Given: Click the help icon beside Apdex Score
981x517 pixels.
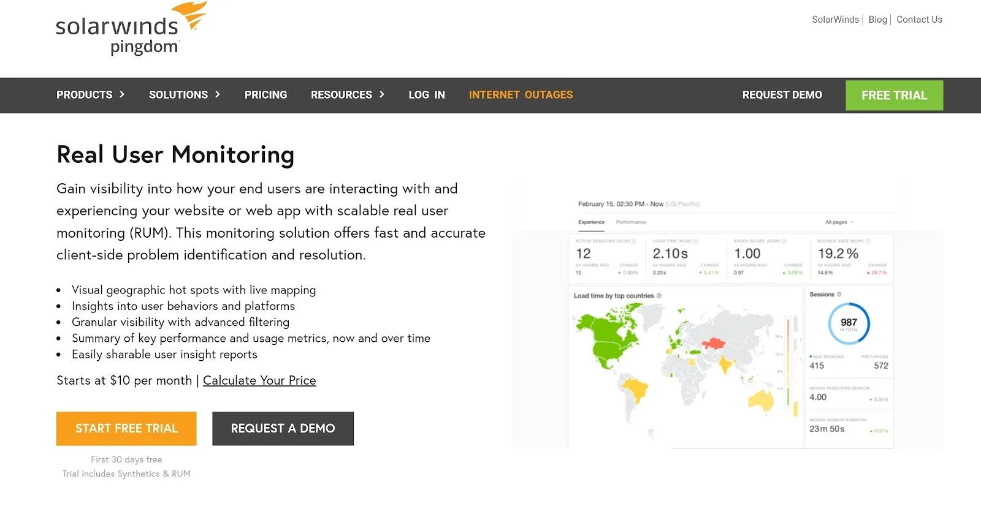Looking at the screenshot, I should point(784,241).
